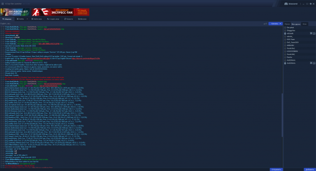The height and width of the screenshot is (171, 316).
Task: Select friend GvG_Team2424 in the list
Action: click(293, 42)
